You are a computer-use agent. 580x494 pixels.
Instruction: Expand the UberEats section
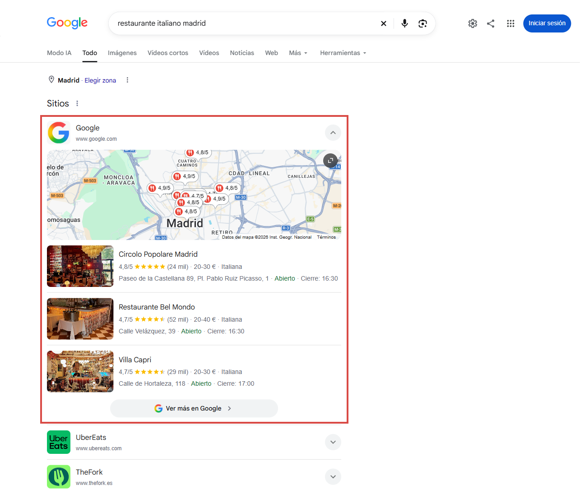(333, 442)
